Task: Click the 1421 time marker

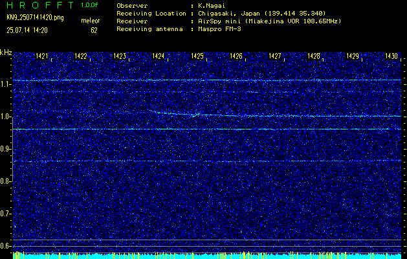Action: point(42,56)
